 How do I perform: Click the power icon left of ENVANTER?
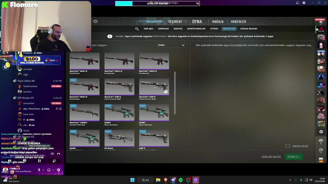point(95,21)
